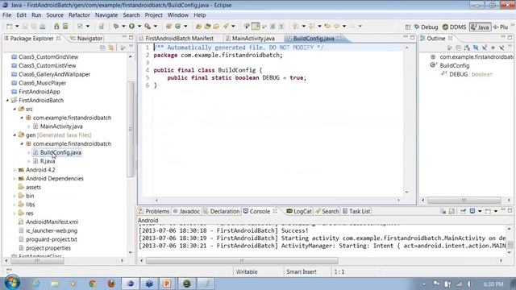This screenshot has width=516, height=290.
Task: Minimize the Package Explorer view
Action: 124,36
